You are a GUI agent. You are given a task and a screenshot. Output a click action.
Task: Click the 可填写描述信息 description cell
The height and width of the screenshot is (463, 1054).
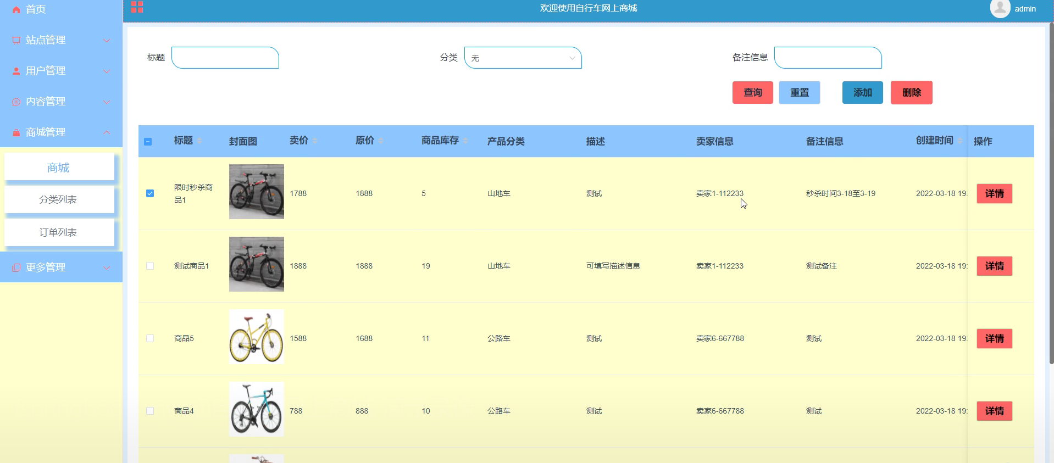pyautogui.click(x=613, y=266)
